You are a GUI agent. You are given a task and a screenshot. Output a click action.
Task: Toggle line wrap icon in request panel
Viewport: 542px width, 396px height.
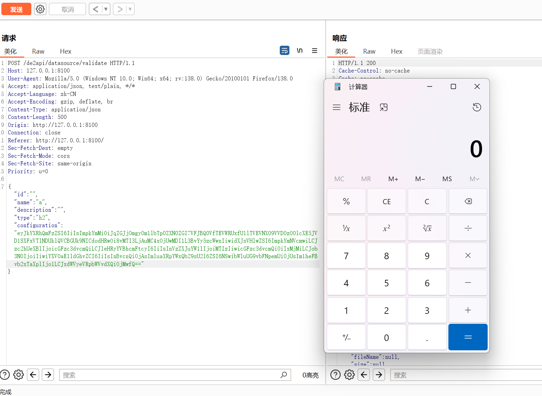coord(285,51)
